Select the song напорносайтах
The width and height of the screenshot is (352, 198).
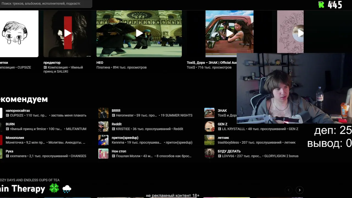coord(18,111)
